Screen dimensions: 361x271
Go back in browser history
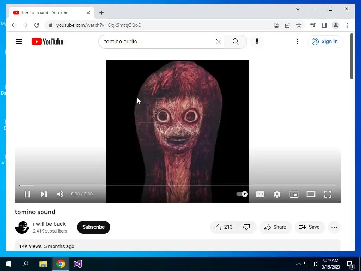tap(14, 25)
